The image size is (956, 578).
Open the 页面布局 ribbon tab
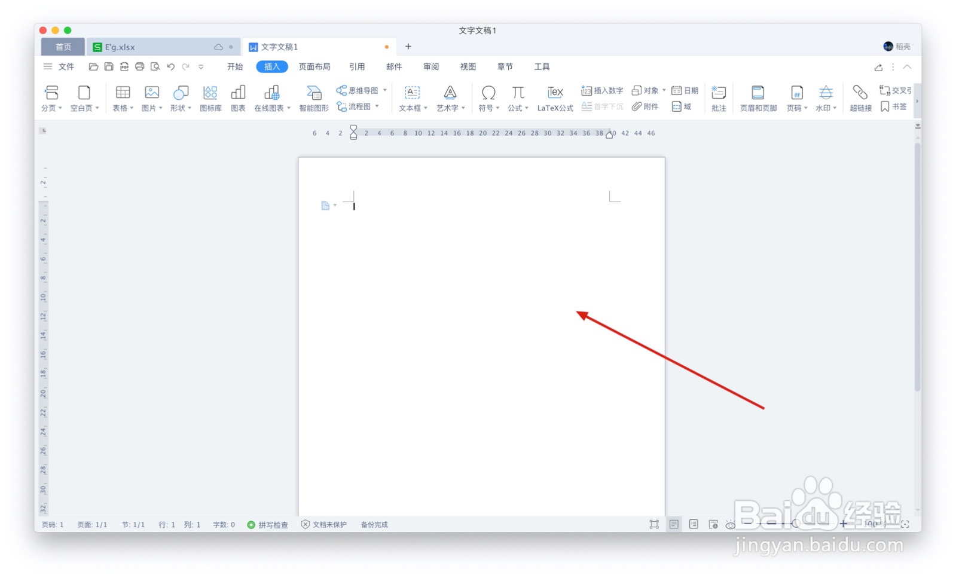(314, 66)
